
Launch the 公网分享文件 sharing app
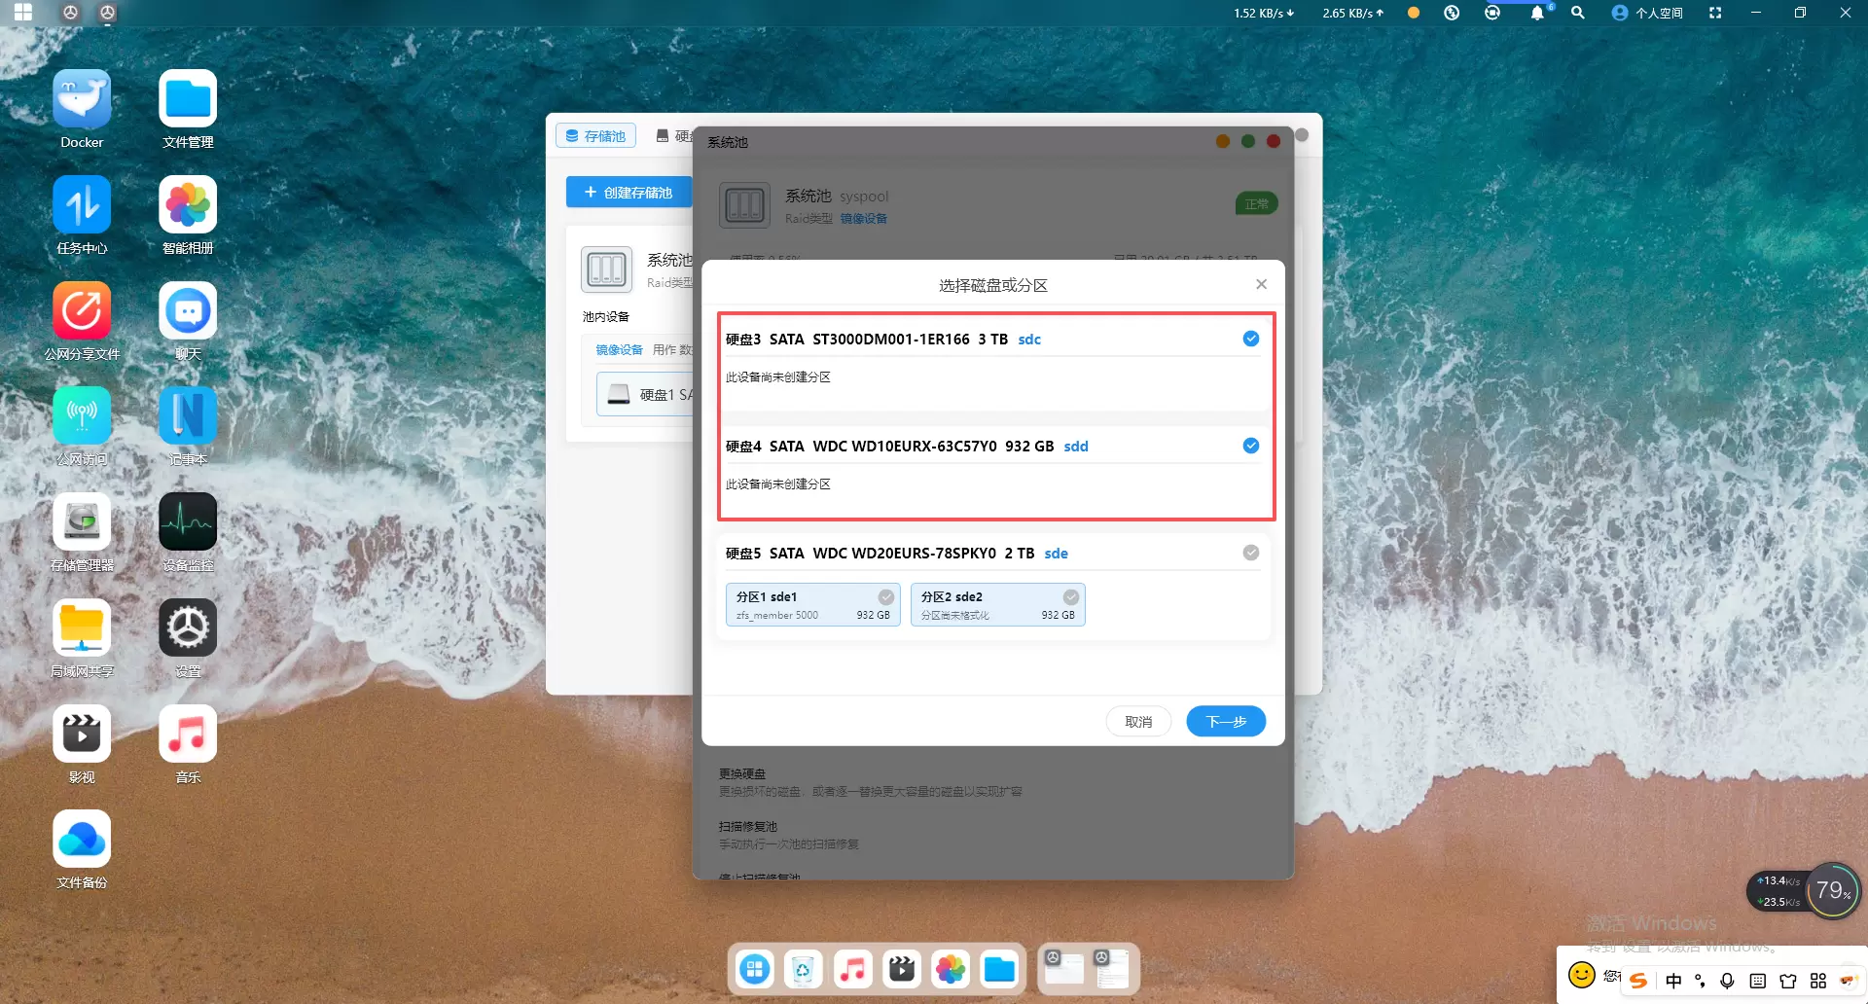(82, 311)
